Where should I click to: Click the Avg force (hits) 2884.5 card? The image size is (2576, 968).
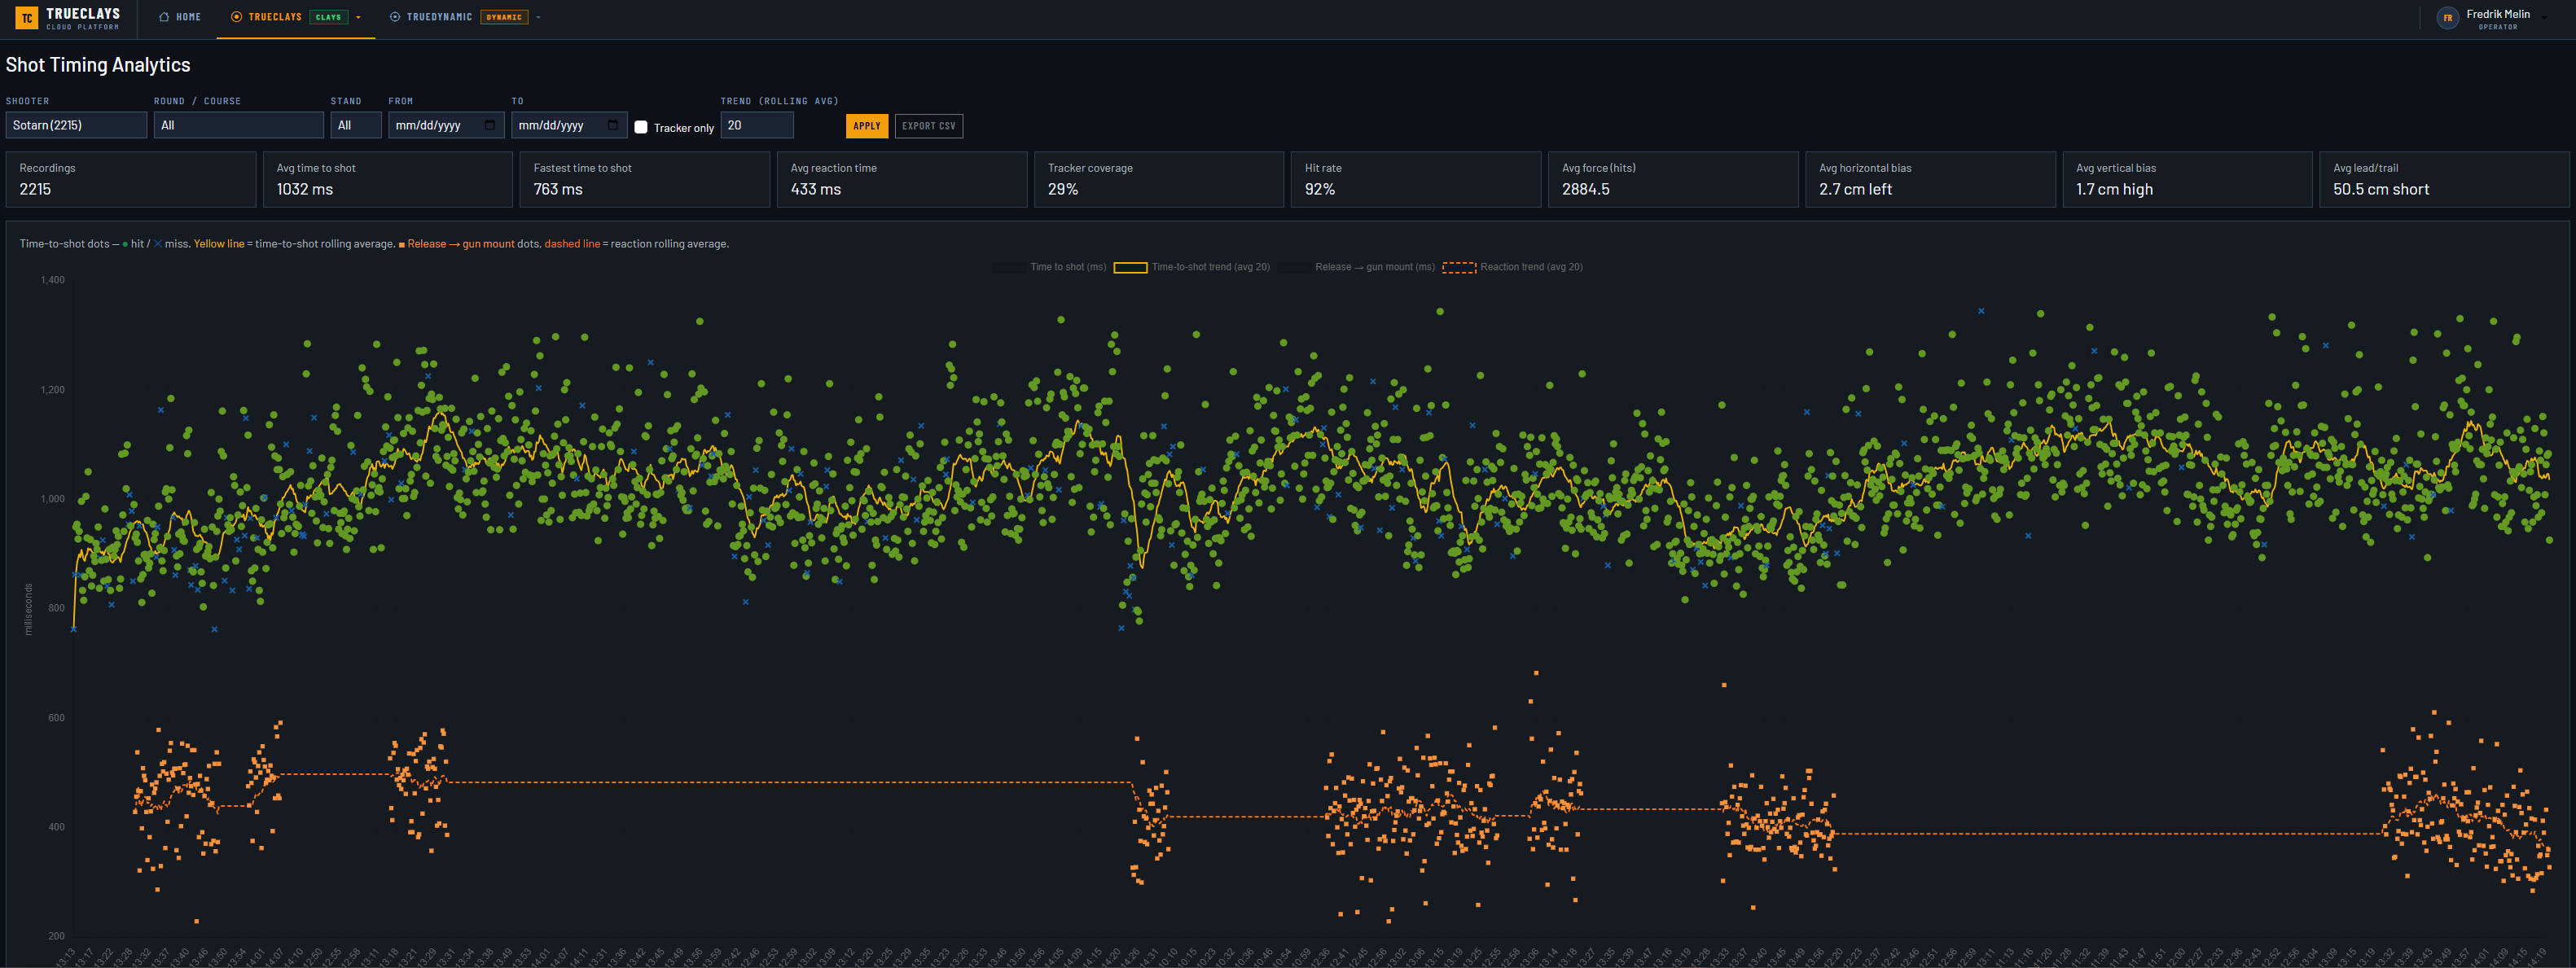pos(1673,180)
